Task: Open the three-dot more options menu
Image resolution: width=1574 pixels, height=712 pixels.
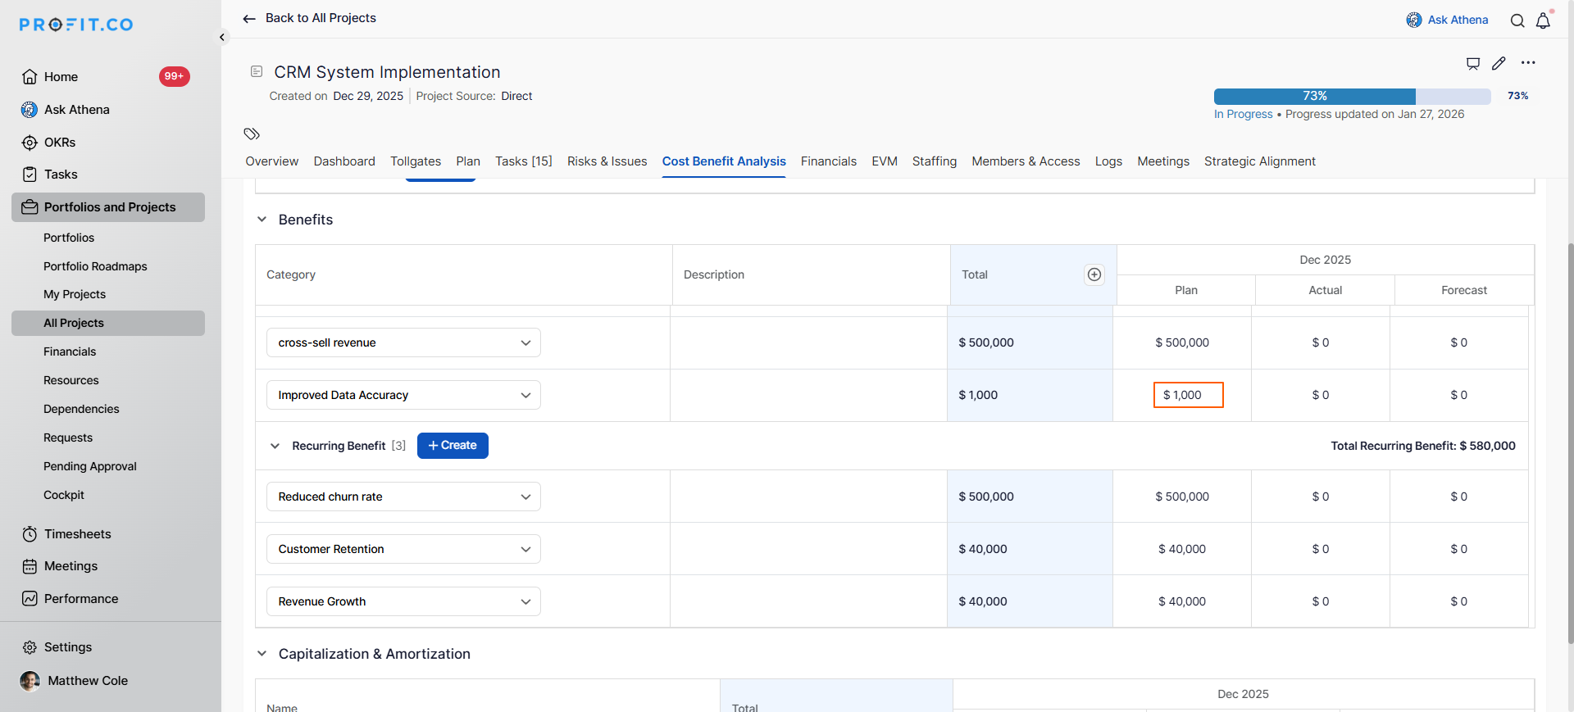Action: 1528,63
